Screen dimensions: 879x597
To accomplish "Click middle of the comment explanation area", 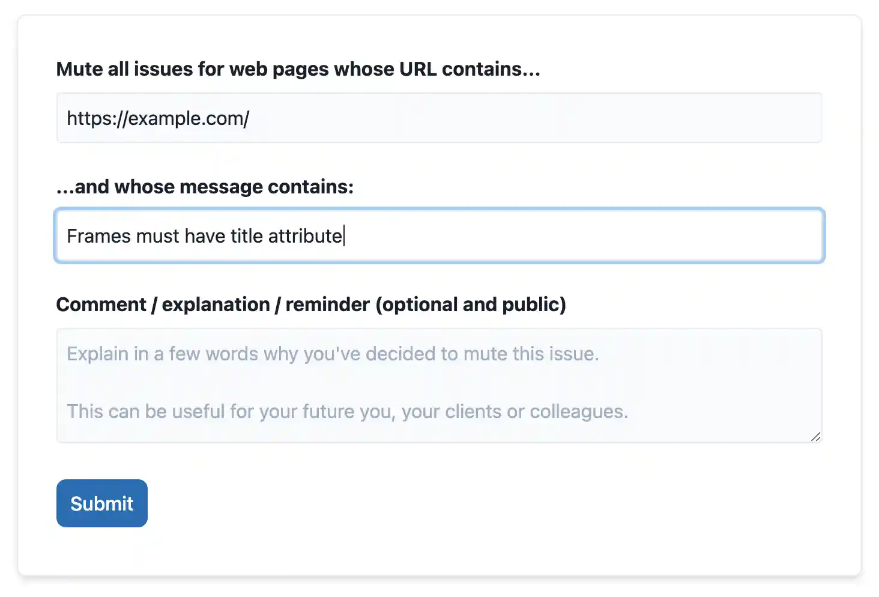I will click(x=439, y=384).
